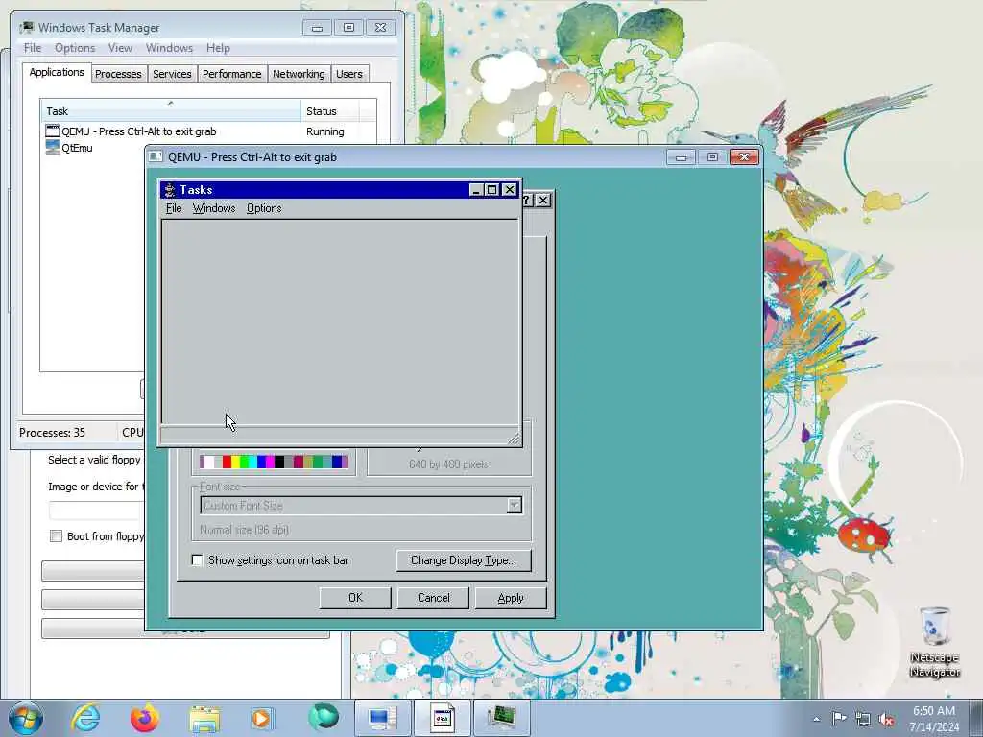Launch Internet Explorer from the taskbar

tap(85, 718)
